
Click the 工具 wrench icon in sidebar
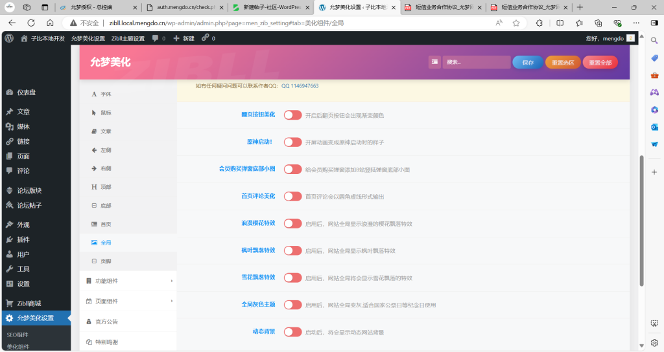pyautogui.click(x=9, y=269)
